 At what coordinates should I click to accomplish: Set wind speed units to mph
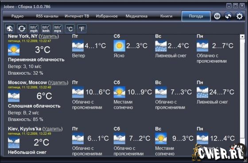point(34,29)
